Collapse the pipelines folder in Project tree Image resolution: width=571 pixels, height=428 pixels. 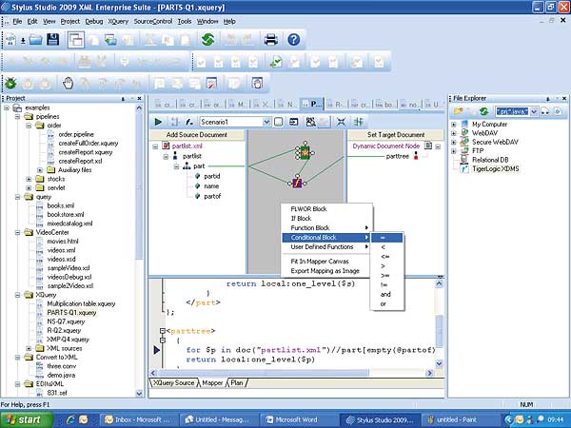coord(17,117)
